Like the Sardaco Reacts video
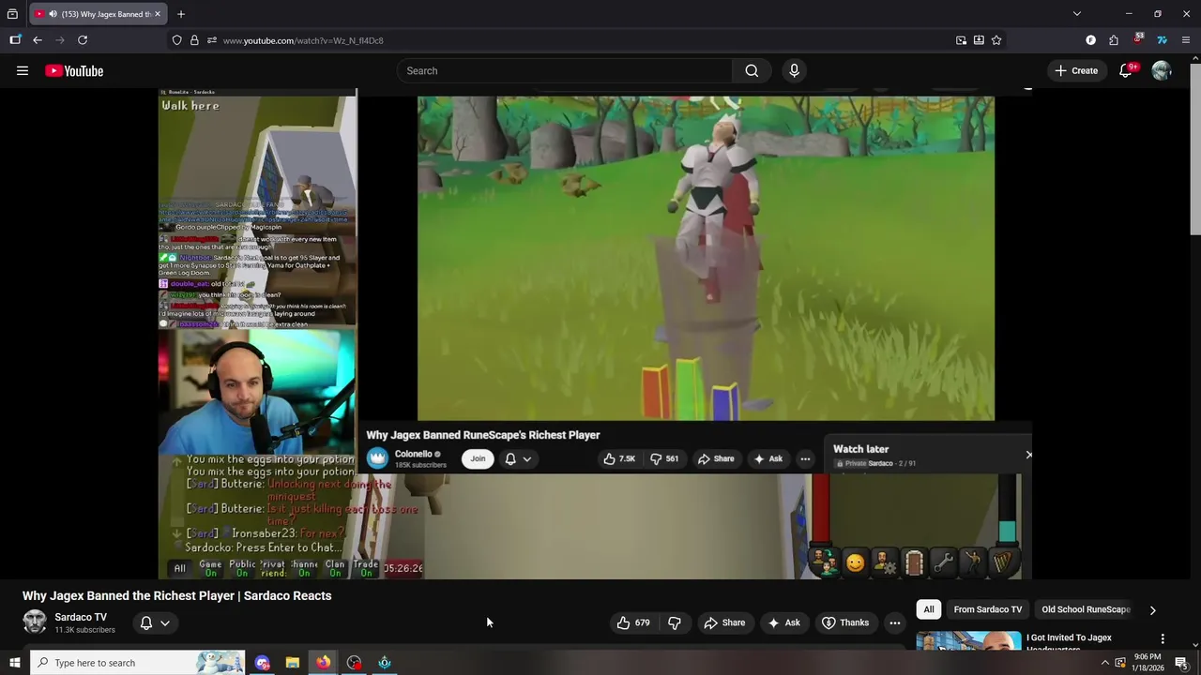 (x=633, y=622)
